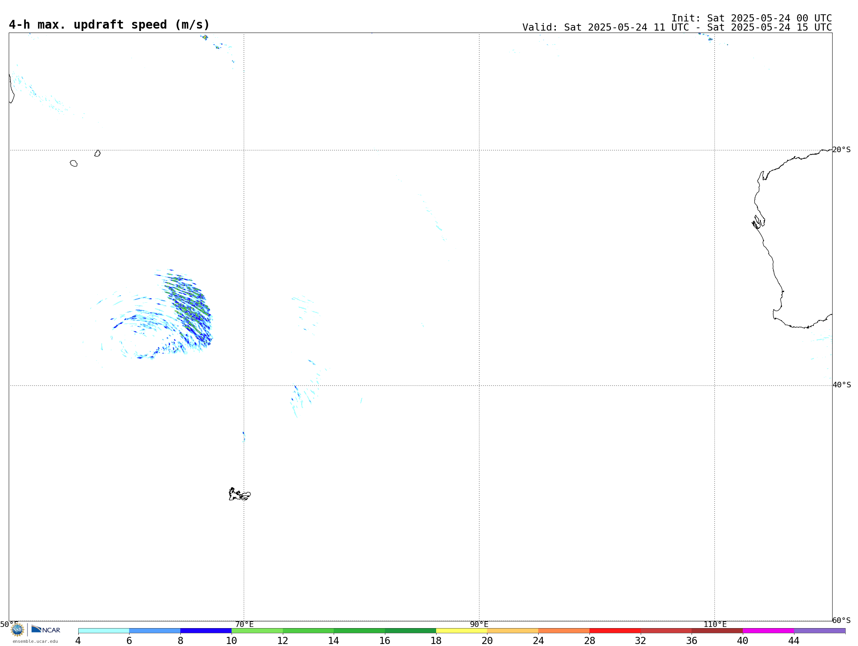
Task: Click the NSF logo
Action: [17, 630]
